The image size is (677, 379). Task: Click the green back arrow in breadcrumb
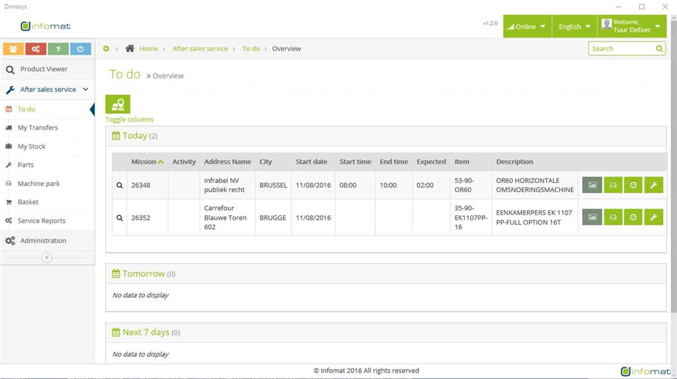coord(106,48)
